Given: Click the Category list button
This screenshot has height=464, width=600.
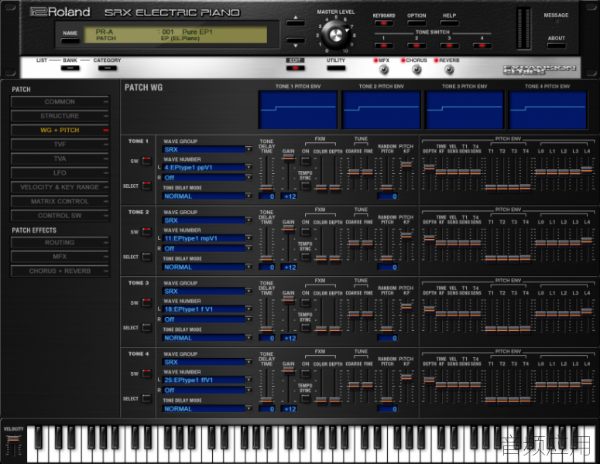Looking at the screenshot, I should click(x=107, y=68).
